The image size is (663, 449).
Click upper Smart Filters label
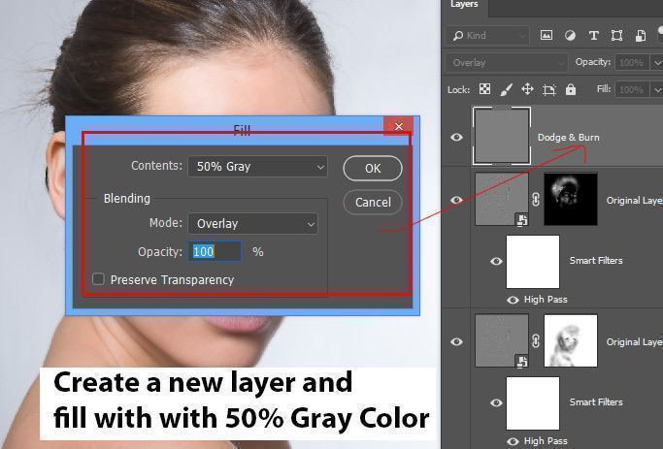coord(596,261)
